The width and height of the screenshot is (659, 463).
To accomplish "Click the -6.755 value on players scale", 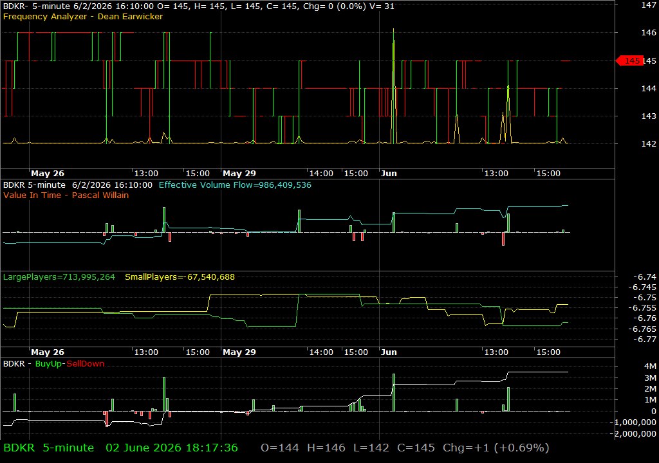I will pyautogui.click(x=642, y=308).
